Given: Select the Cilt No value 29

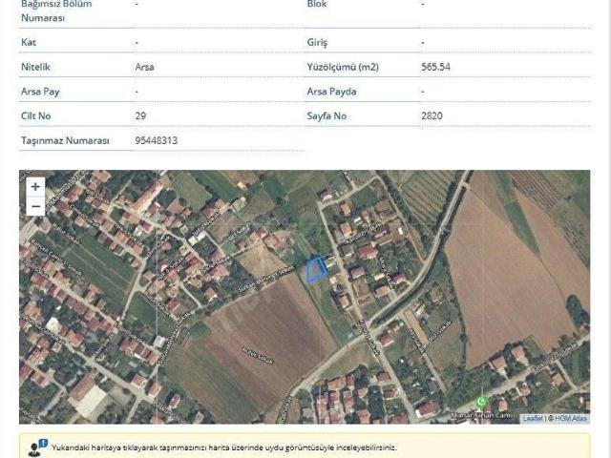Looking at the screenshot, I should (x=140, y=115).
